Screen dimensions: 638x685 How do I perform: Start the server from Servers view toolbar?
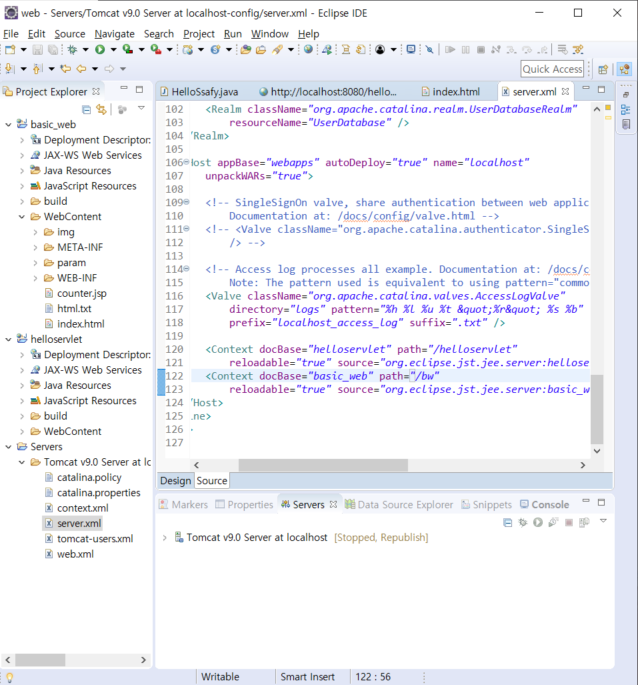538,522
